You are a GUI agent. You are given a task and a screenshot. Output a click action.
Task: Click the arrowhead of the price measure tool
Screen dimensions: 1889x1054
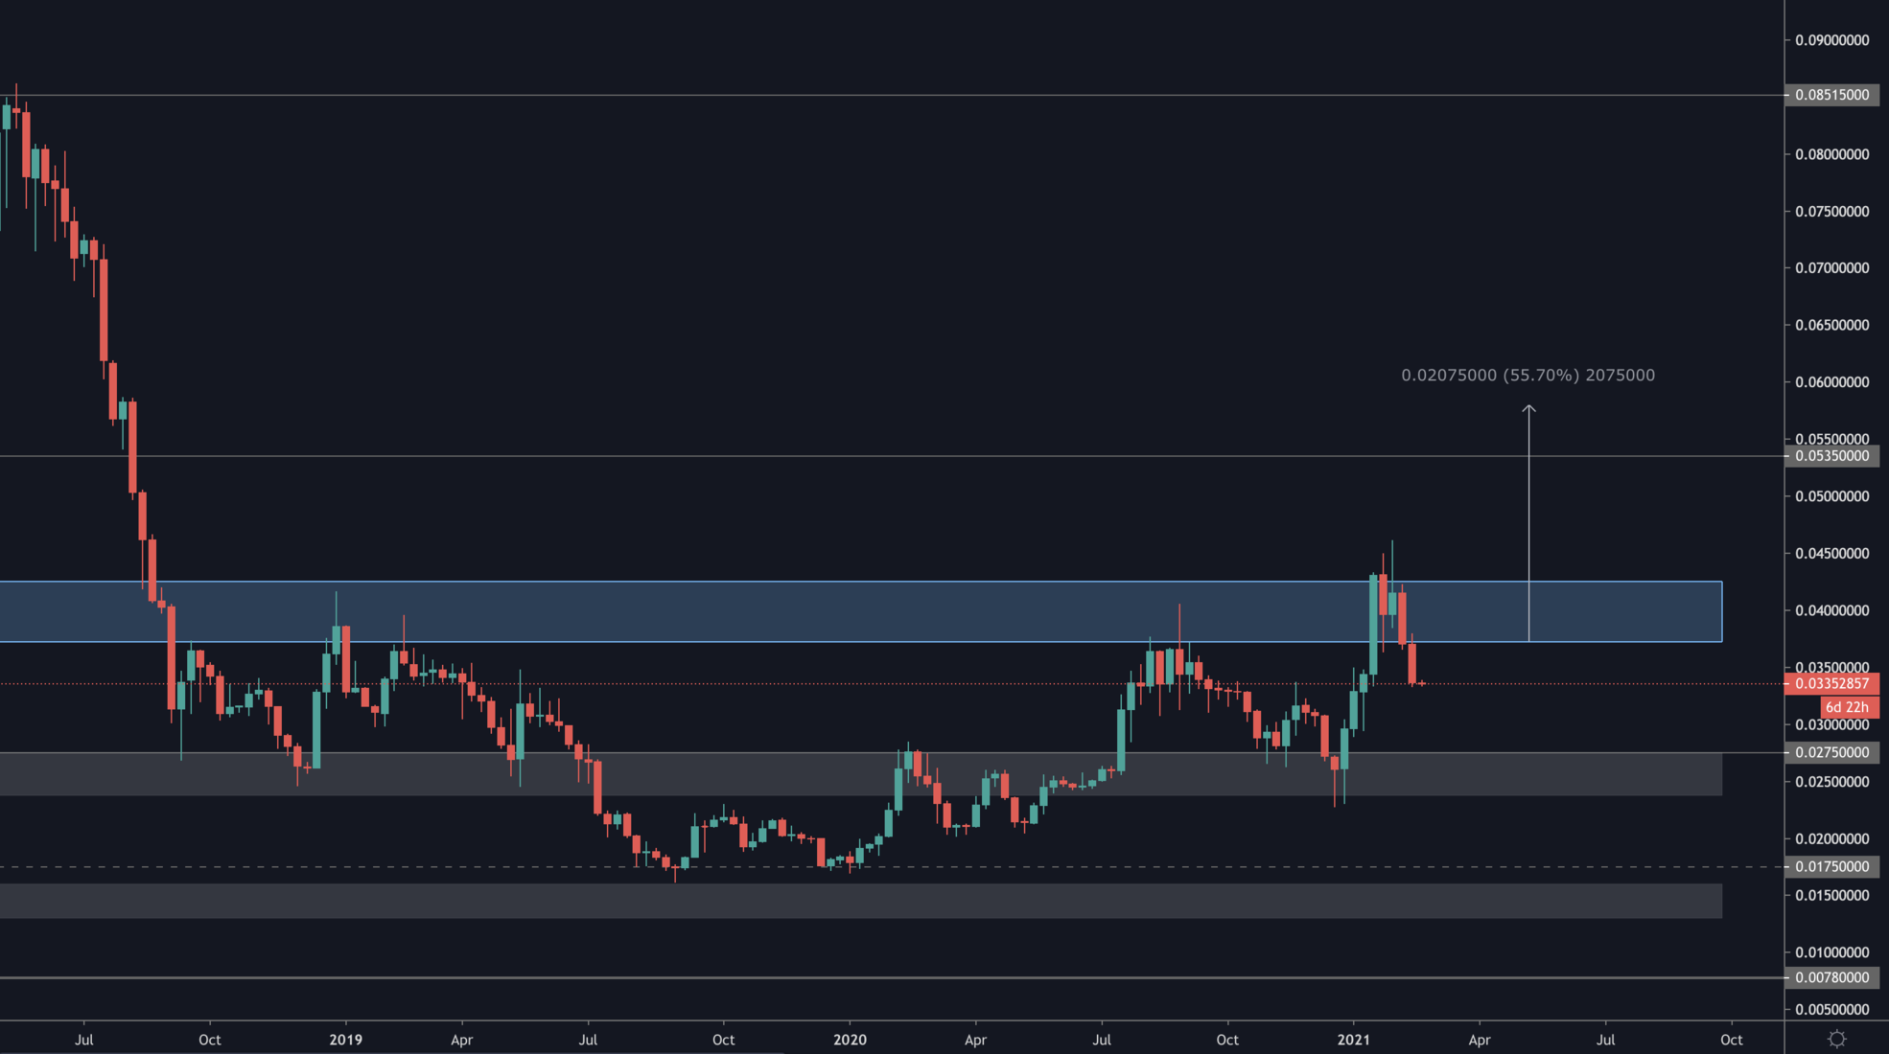[x=1528, y=410]
